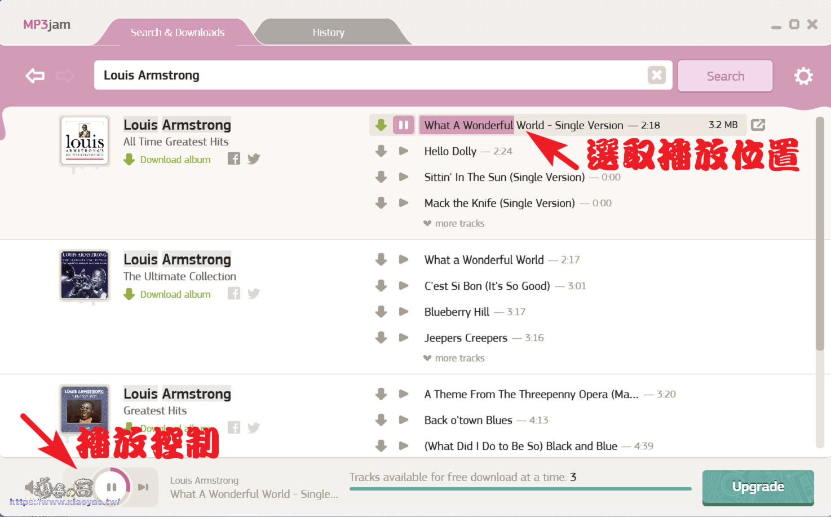Select C'est Si Bon (It's So Good) title

coord(487,286)
